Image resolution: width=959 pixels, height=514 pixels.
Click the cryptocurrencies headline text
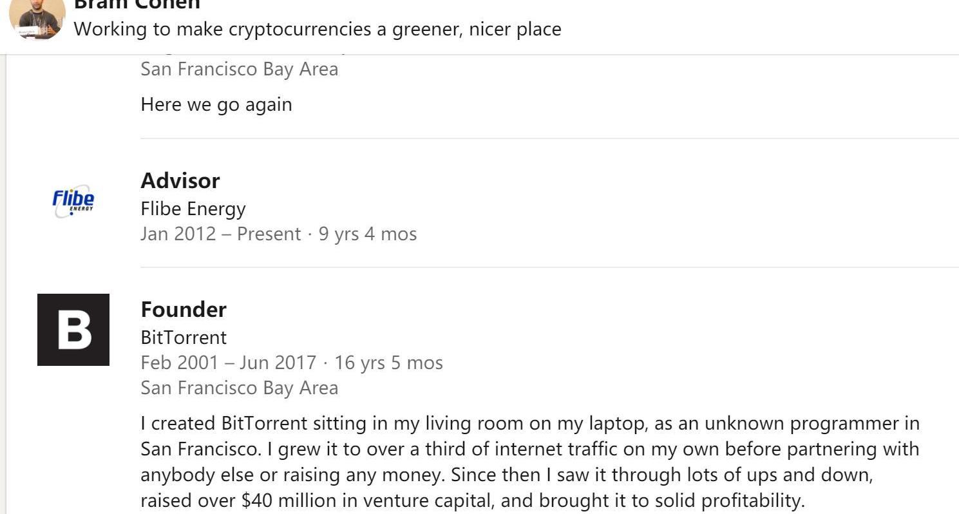click(318, 29)
